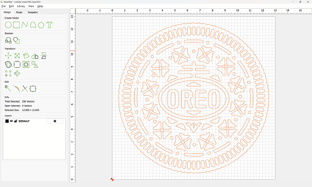Viewport: 312px width, 187px height.
Task: Switch to the Model tab
Action: pyautogui.click(x=19, y=12)
